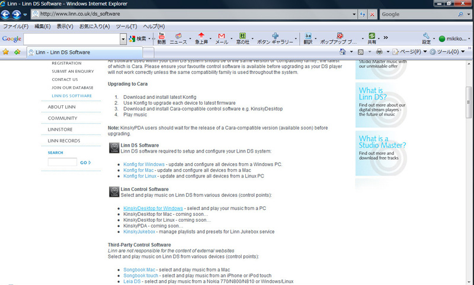Expand the Print options dropdown arrow
The height and width of the screenshot is (285, 474).
point(388,52)
